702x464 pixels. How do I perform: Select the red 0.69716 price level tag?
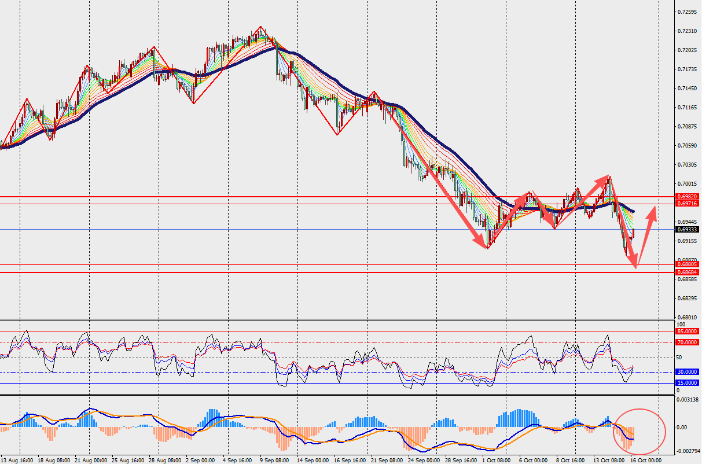688,204
